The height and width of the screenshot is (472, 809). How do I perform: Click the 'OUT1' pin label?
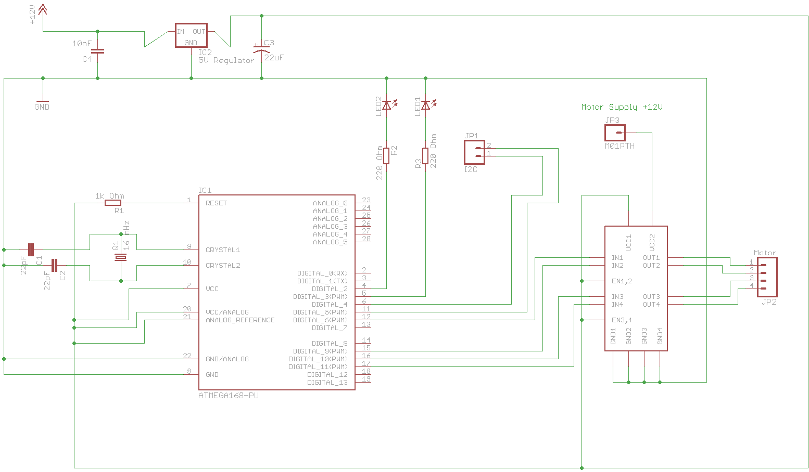click(x=651, y=258)
